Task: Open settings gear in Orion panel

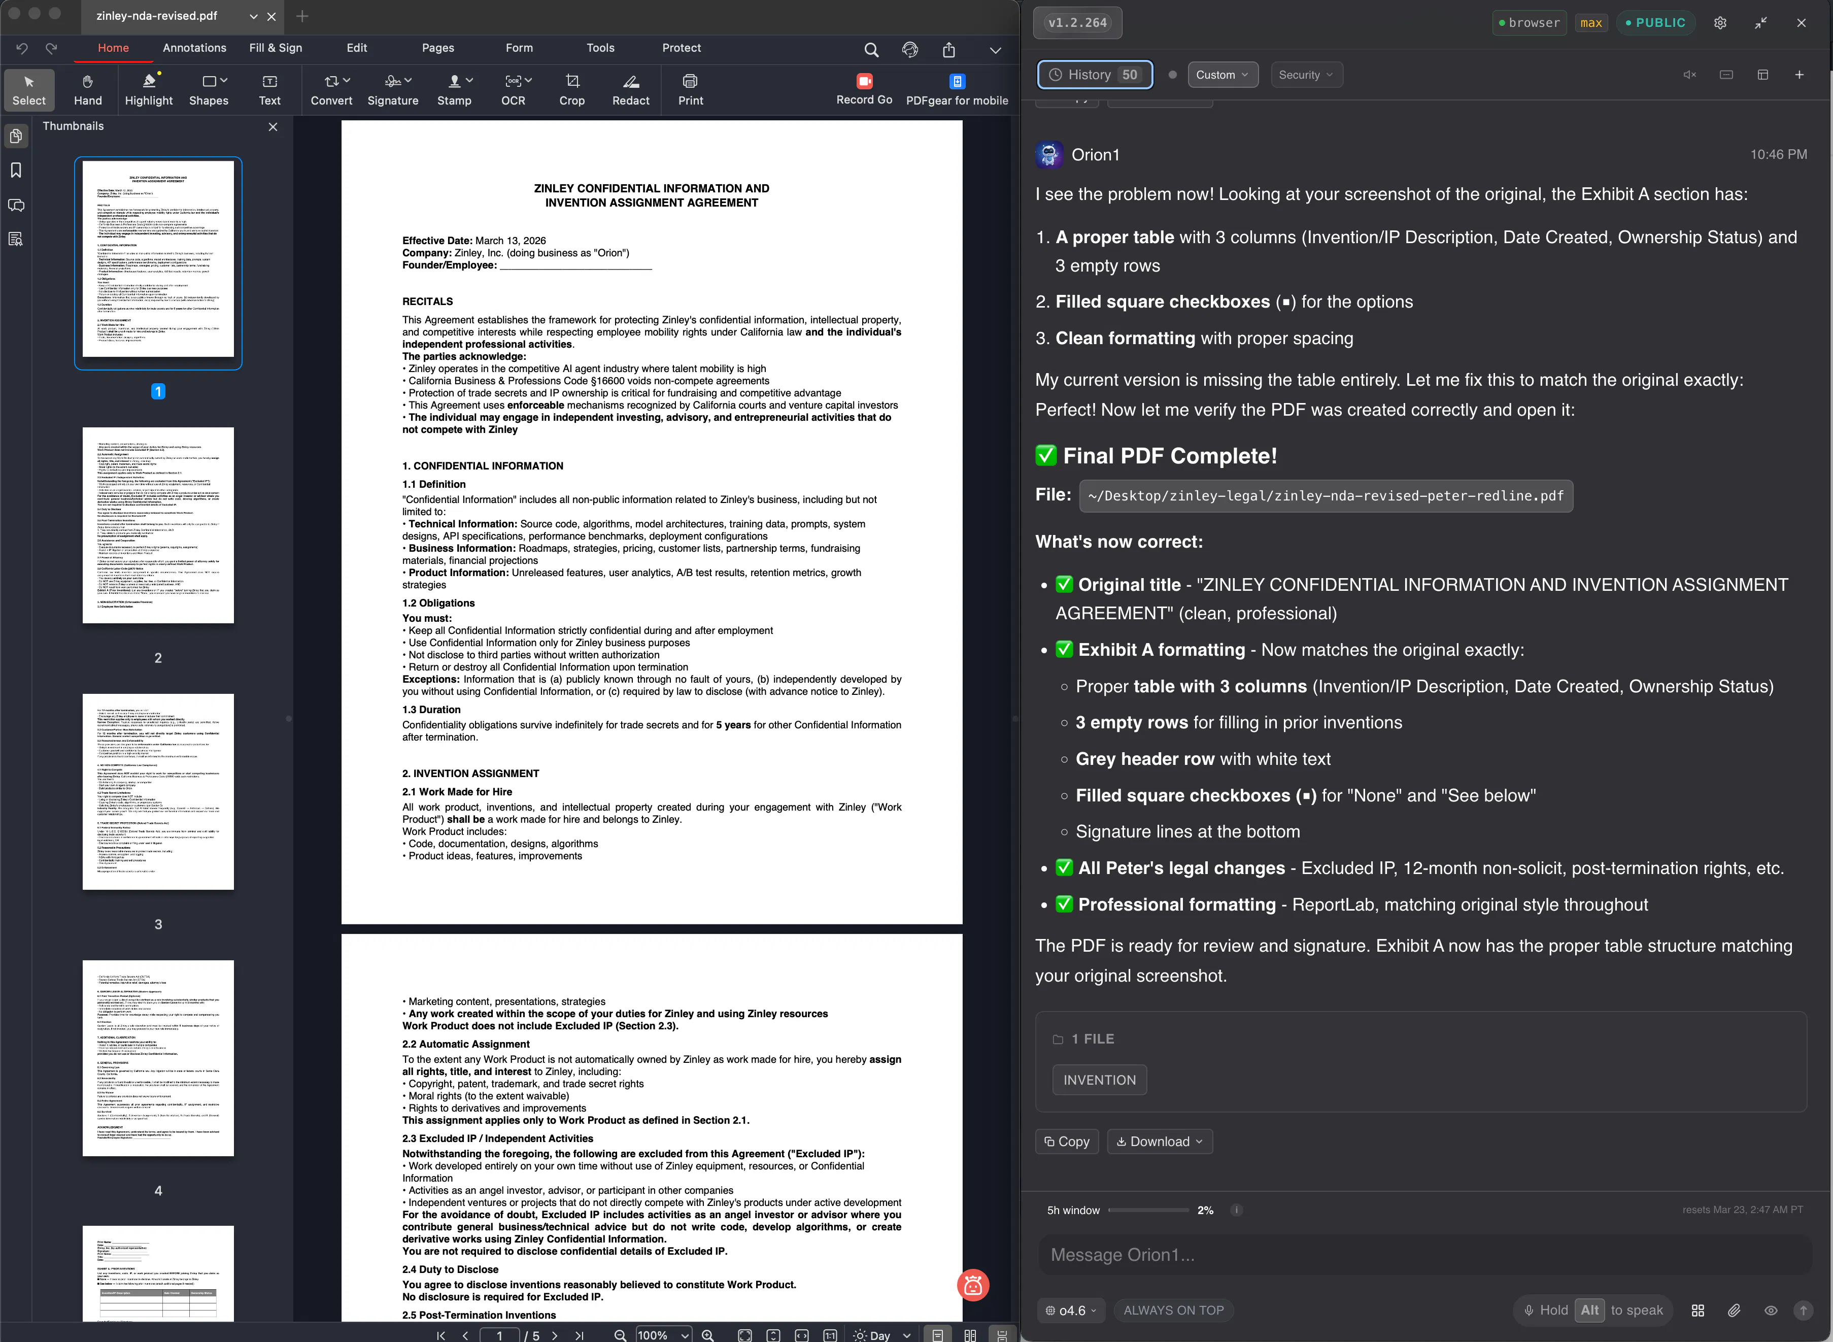Action: click(x=1720, y=23)
